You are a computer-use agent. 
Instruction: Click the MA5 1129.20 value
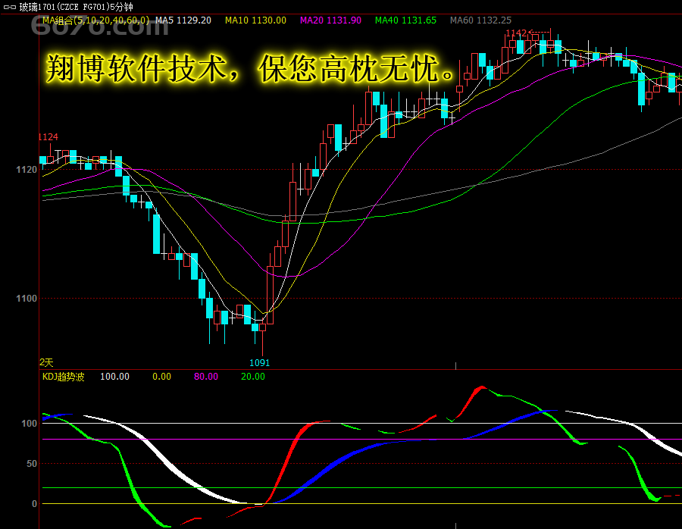tap(183, 20)
